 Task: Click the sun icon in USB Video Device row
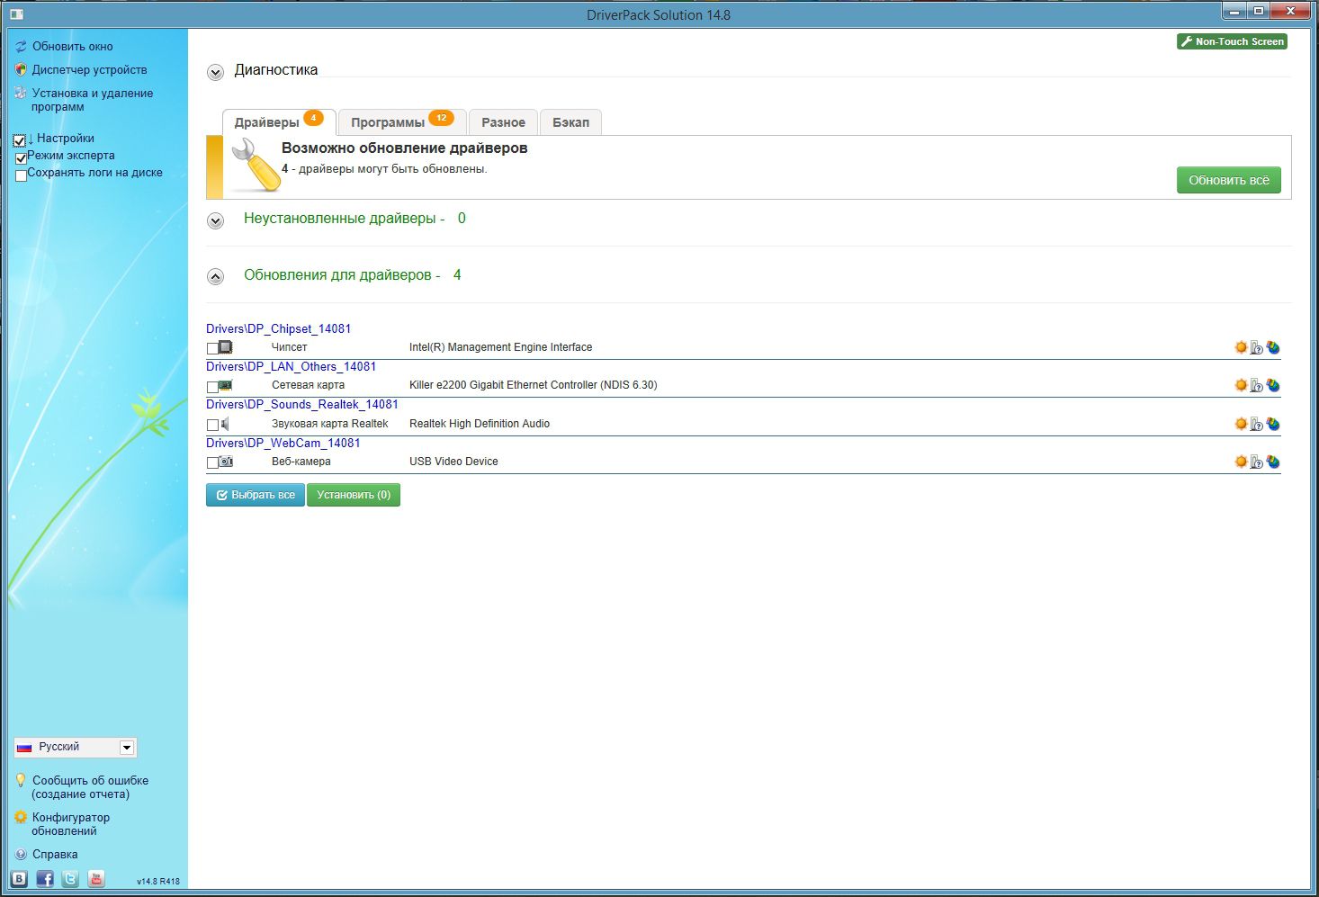(1241, 462)
